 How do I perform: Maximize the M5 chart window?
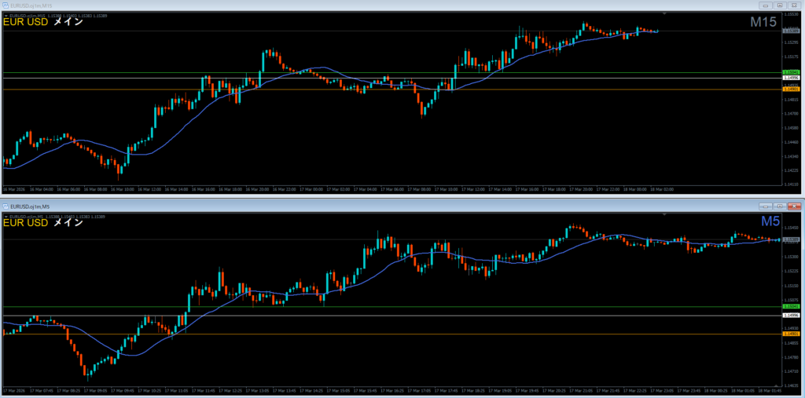(778, 206)
